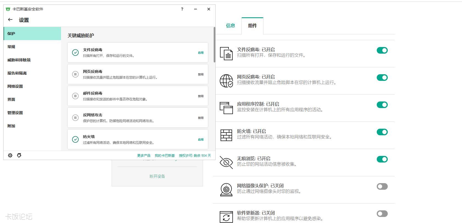The height and width of the screenshot is (223, 462).
Task: Select 保护 in settings sidebar
Action: 32,34
